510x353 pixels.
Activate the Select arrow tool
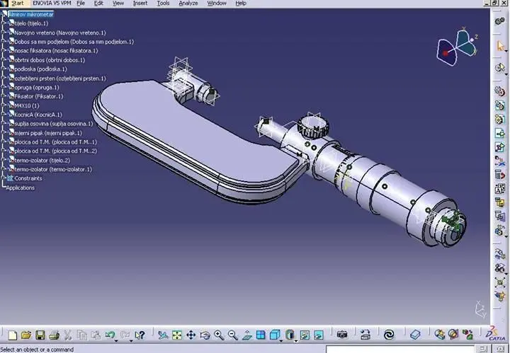tap(499, 46)
